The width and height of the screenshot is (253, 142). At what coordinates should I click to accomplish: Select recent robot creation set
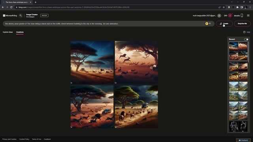[238, 127]
